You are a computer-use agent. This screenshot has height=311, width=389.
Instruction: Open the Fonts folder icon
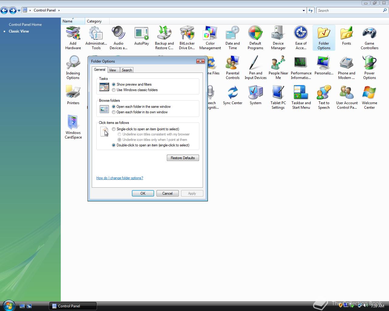(x=346, y=36)
